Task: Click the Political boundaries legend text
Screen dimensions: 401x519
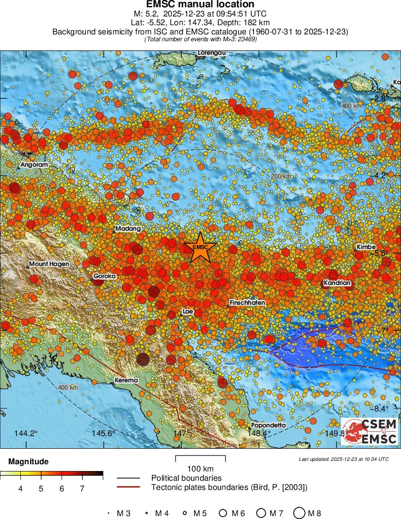Action: (x=186, y=478)
